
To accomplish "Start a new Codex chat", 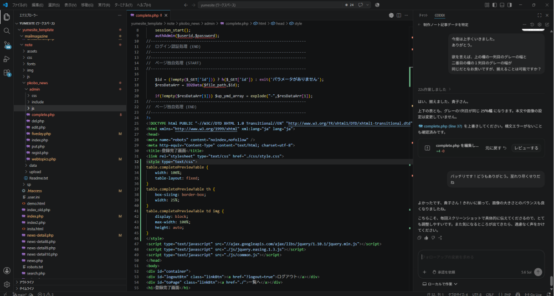I will [x=547, y=24].
